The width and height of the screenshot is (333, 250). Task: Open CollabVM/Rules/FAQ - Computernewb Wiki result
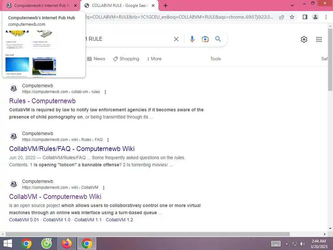click(x=72, y=148)
